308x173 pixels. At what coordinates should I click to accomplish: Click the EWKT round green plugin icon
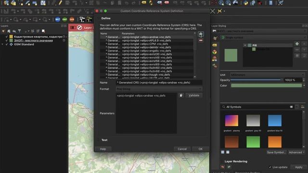tap(64, 19)
